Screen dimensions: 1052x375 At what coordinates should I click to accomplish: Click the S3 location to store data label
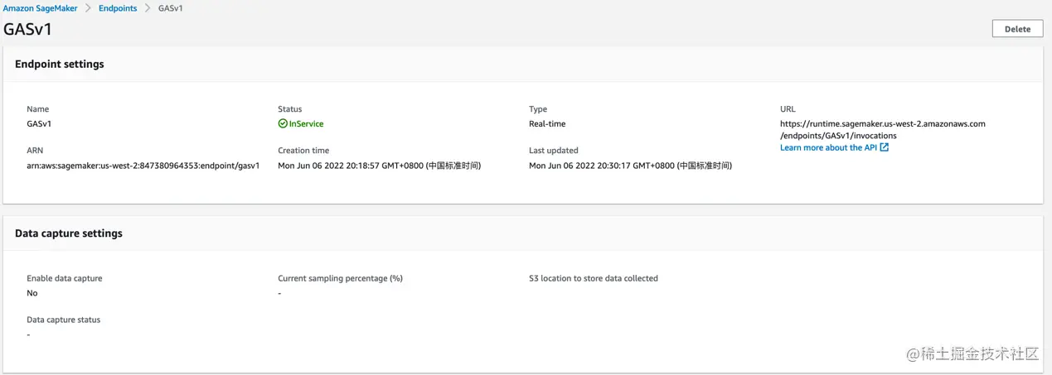[594, 278]
